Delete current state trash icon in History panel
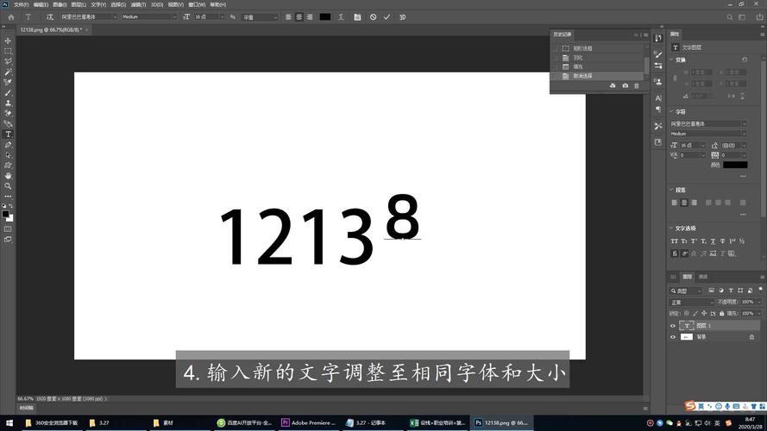Image resolution: width=767 pixels, height=431 pixels. (x=637, y=85)
